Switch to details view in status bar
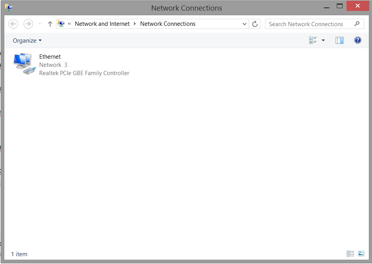 point(350,254)
